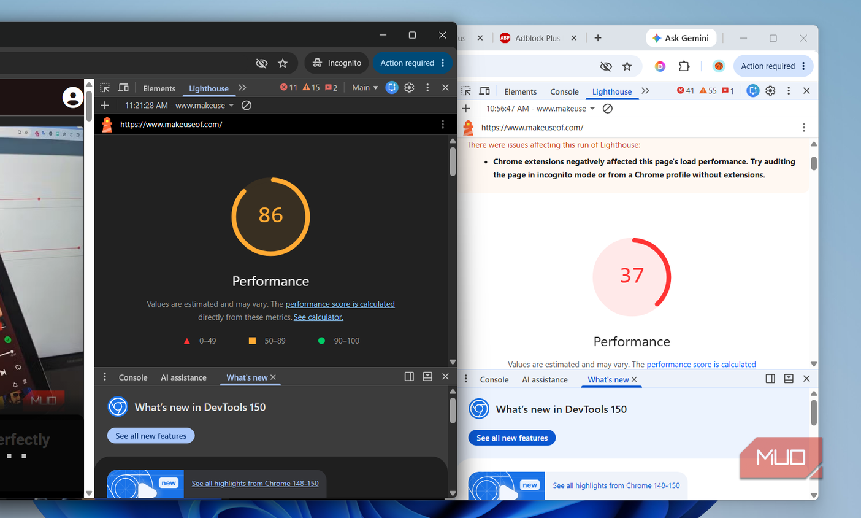Click third-party cookie eye icon in incognito window

(x=262, y=63)
